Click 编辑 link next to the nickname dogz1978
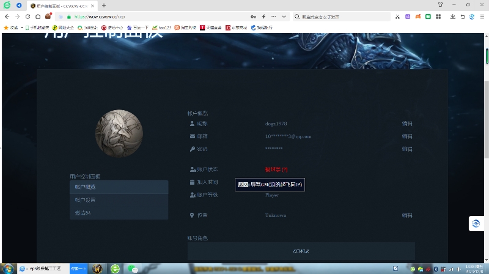This screenshot has height=274, width=489. point(407,124)
